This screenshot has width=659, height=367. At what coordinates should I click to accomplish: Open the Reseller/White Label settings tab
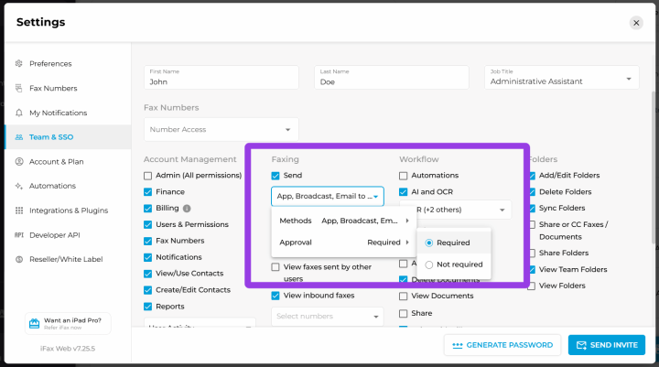click(67, 259)
